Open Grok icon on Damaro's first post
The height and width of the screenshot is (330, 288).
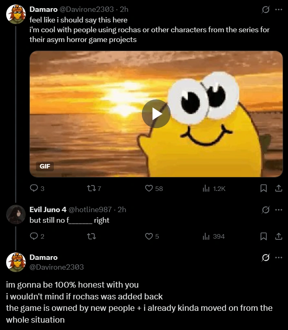[266, 10]
